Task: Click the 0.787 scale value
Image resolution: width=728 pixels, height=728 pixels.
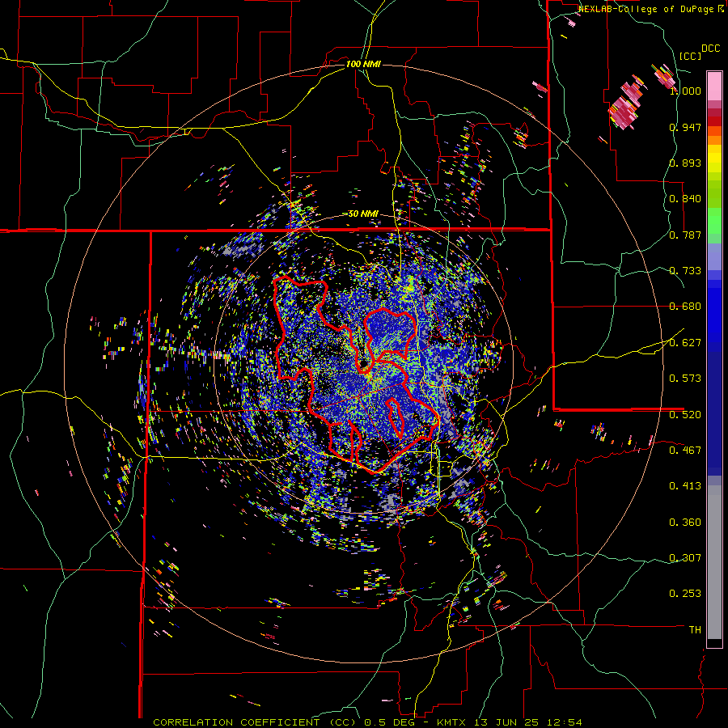Action: tap(685, 235)
